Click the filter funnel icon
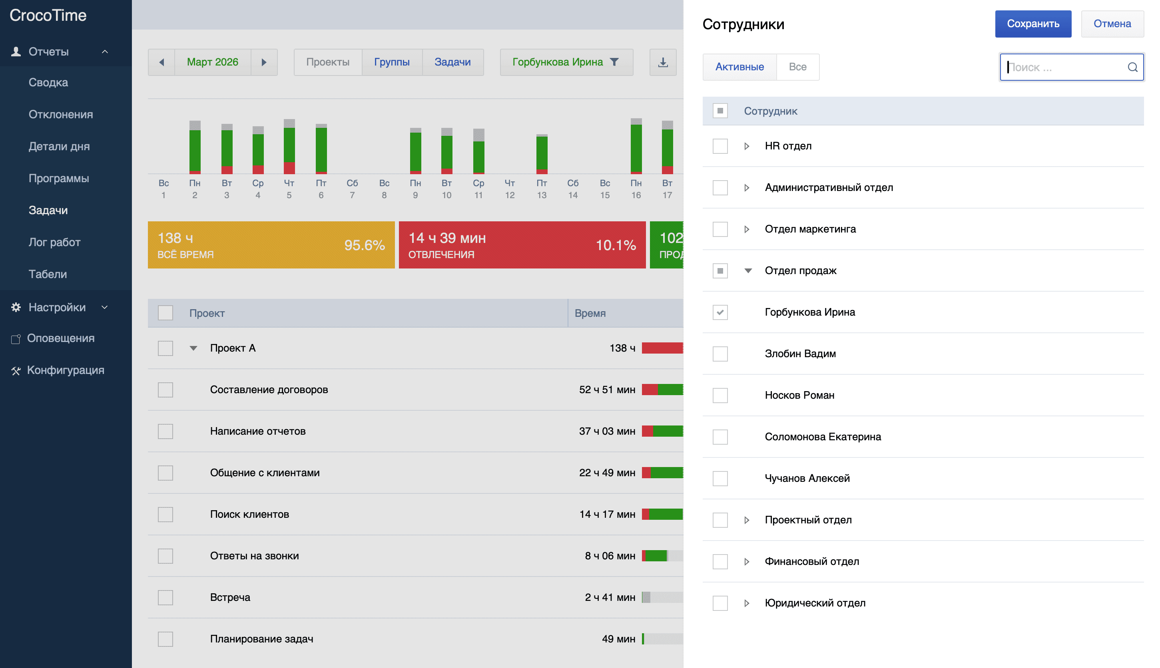1160x668 pixels. [614, 62]
